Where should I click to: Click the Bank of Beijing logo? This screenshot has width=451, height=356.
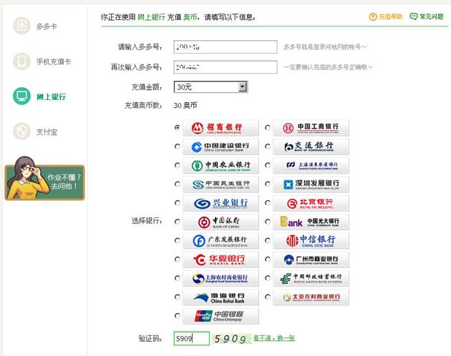tap(311, 203)
